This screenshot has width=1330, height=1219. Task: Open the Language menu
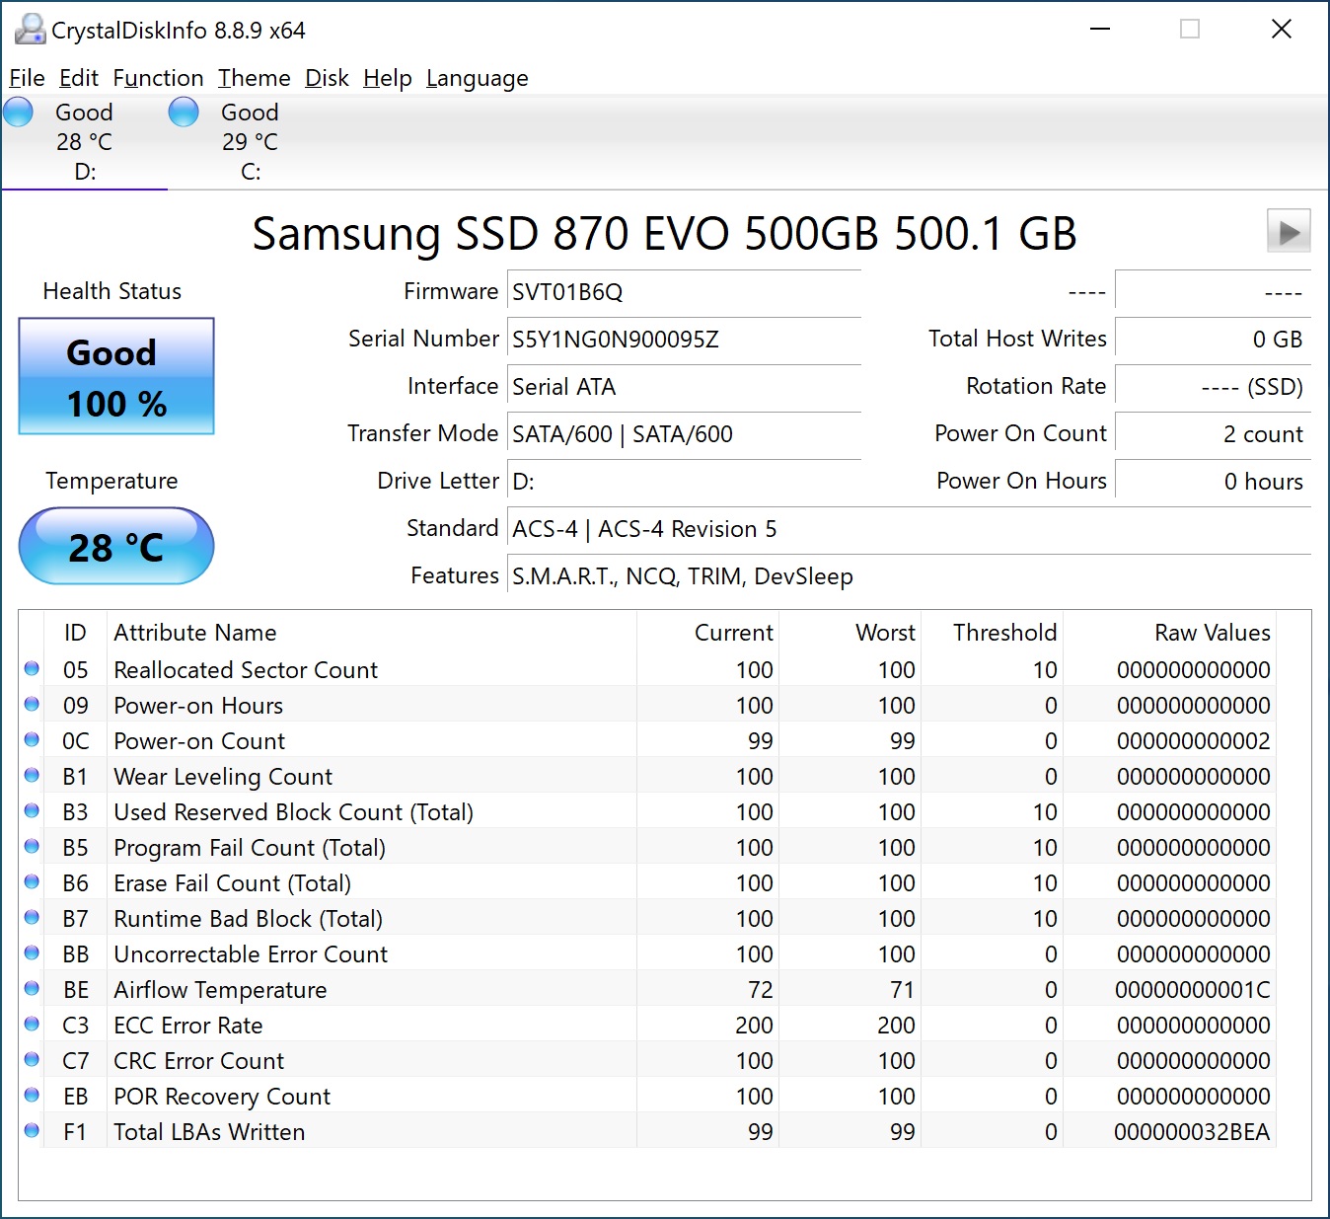click(478, 78)
